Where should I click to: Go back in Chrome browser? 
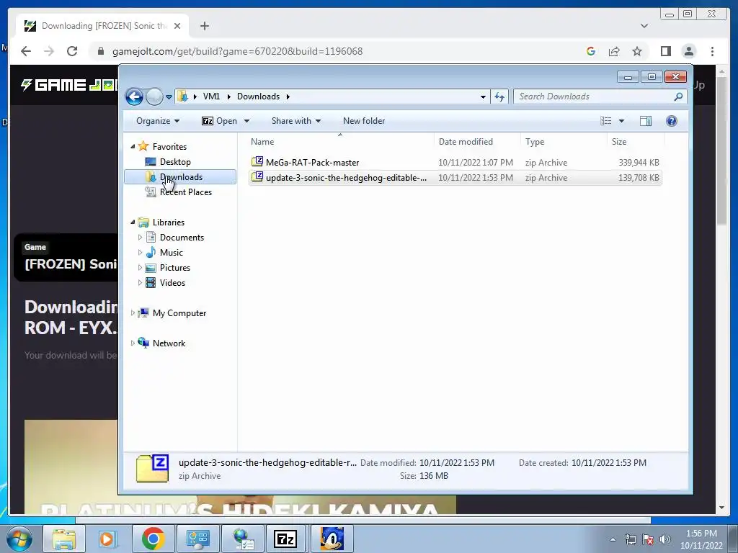pos(26,51)
